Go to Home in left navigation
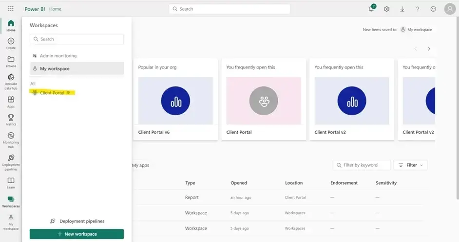The height and width of the screenshot is (242, 459). click(11, 25)
